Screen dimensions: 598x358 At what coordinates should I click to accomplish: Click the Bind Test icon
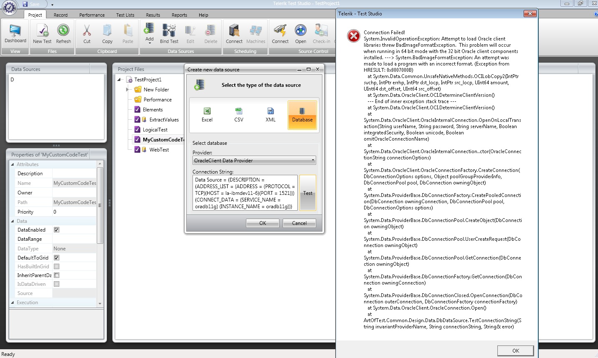pyautogui.click(x=169, y=33)
